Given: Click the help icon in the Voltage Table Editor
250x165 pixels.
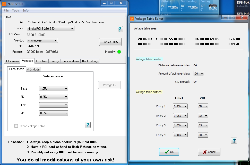Looking at the screenshot, I should click(234, 140).
